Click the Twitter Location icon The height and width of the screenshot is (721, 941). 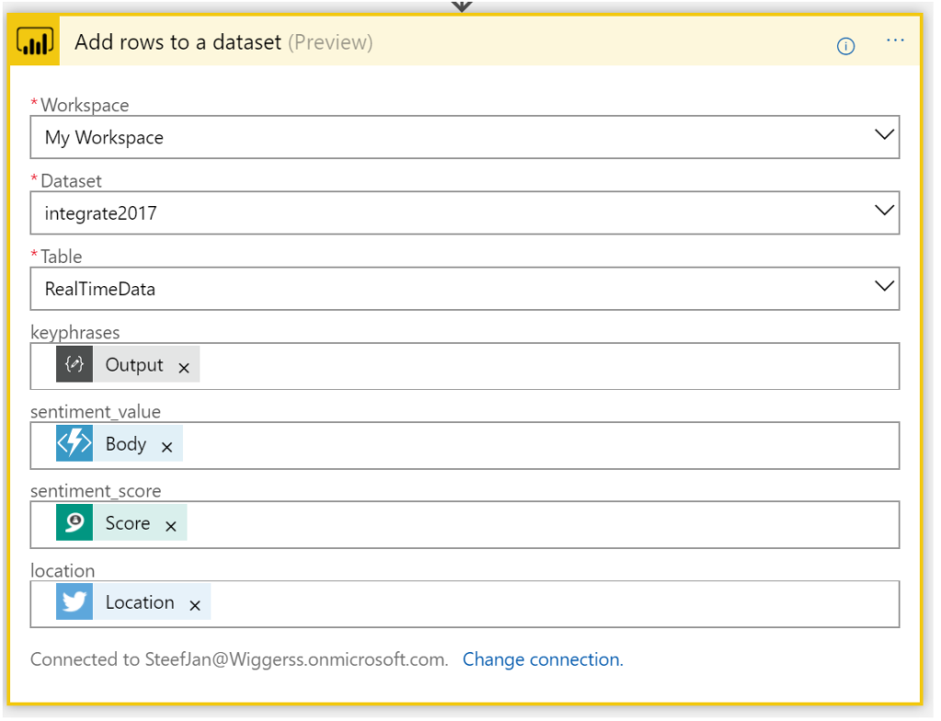(x=74, y=601)
